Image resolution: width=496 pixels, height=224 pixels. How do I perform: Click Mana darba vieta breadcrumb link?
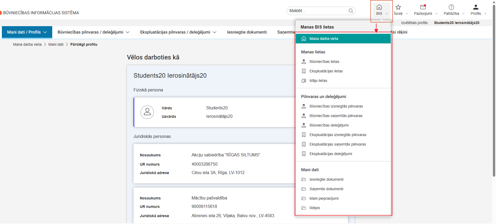(27, 45)
